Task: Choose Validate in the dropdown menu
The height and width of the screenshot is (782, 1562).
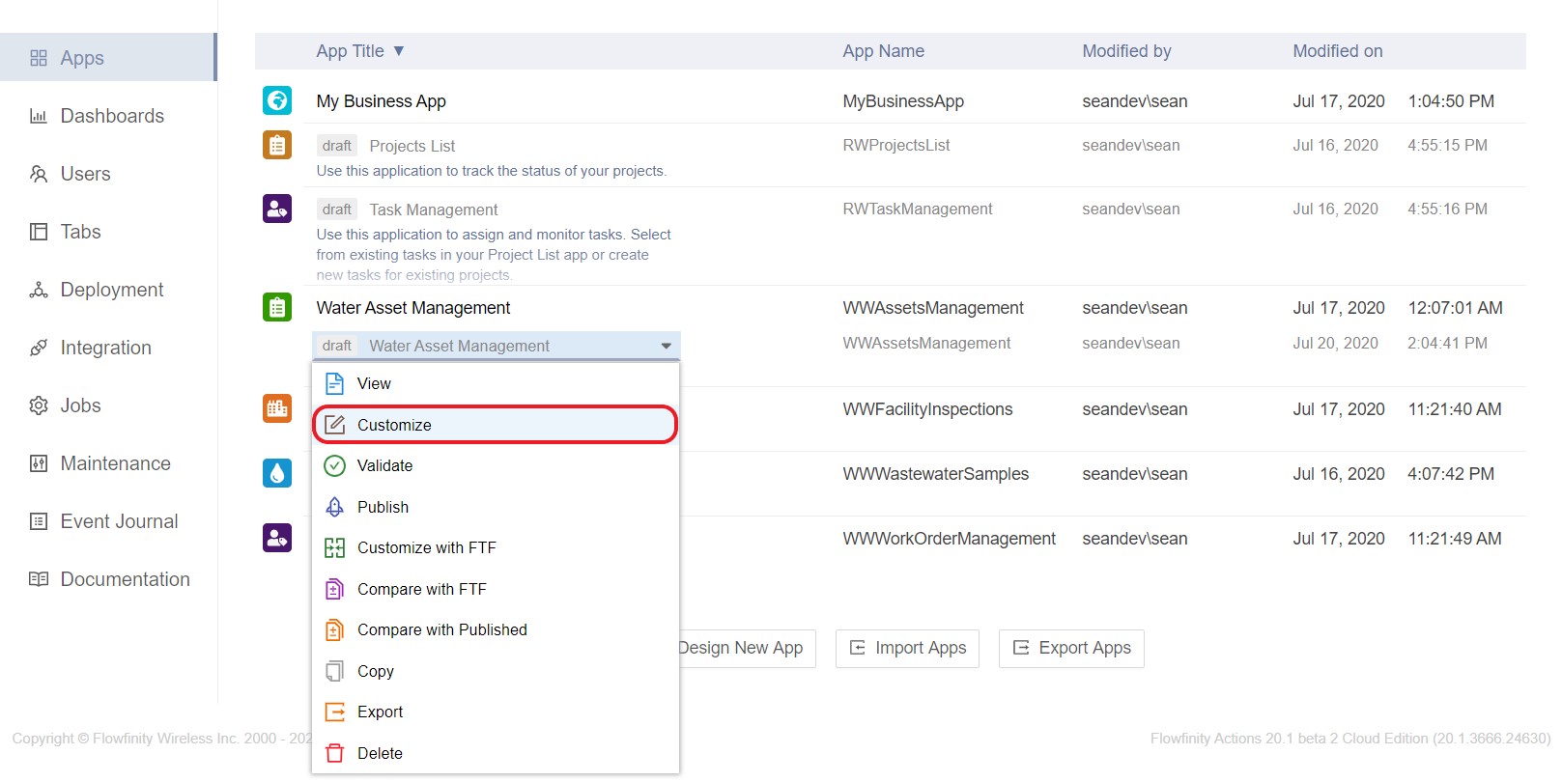Action: (384, 465)
